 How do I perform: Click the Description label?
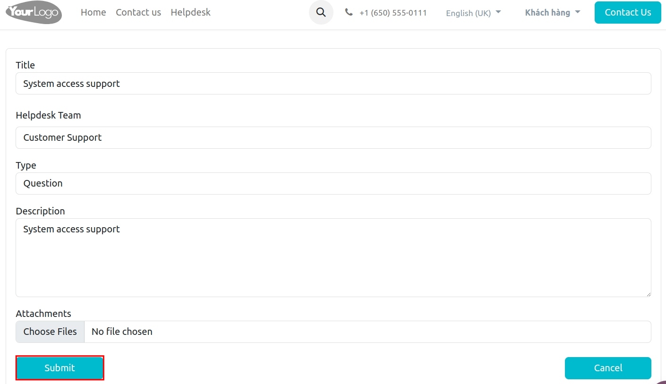tap(40, 211)
